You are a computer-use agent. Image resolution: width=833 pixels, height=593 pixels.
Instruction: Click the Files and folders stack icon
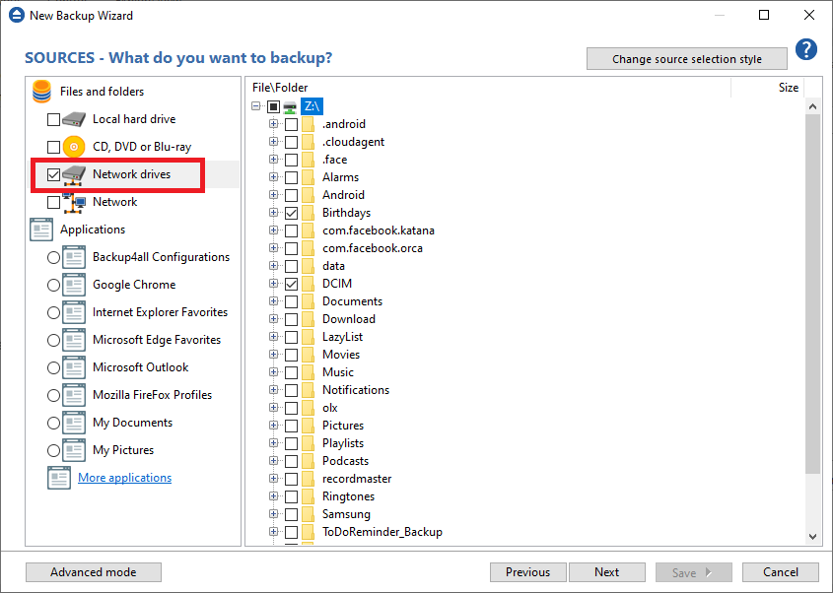click(41, 92)
